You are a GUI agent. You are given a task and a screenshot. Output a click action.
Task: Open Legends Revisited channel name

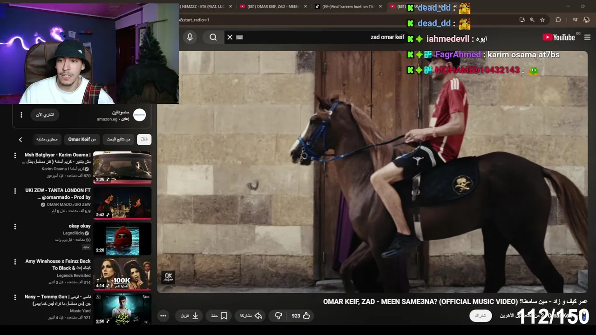point(74,275)
